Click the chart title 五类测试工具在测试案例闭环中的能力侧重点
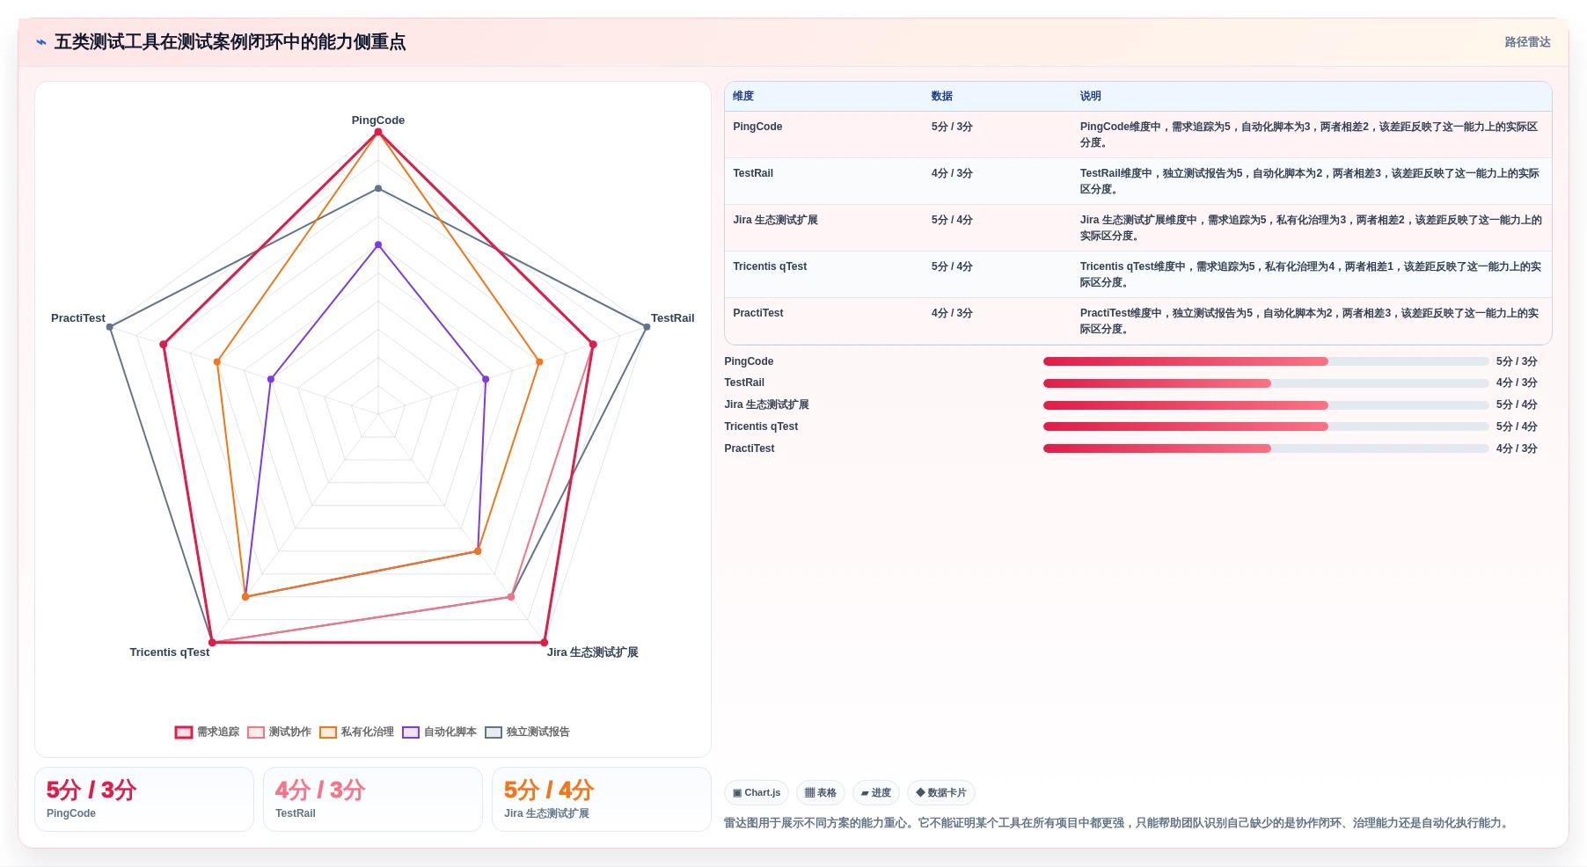Image resolution: width=1587 pixels, height=867 pixels. coord(230,42)
